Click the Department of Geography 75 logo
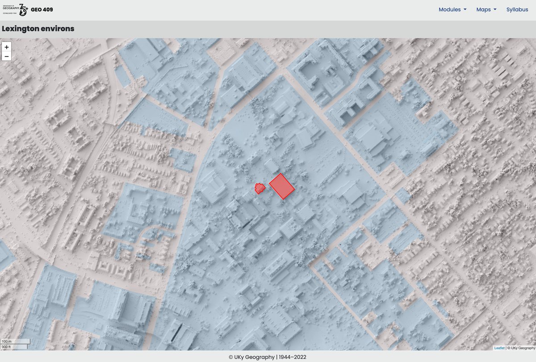536x362 pixels. (x=15, y=9)
